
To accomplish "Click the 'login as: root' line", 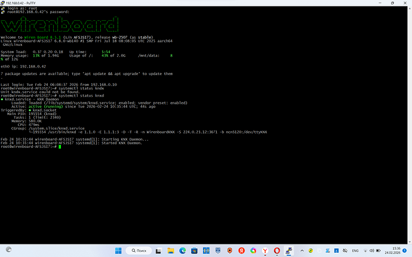I will (x=22, y=8).
